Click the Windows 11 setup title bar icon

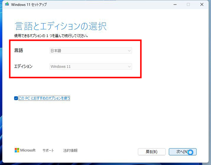click(7, 4)
